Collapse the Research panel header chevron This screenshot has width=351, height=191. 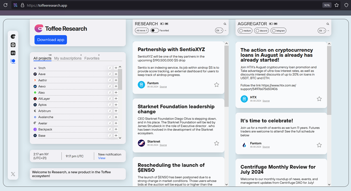click(x=225, y=30)
